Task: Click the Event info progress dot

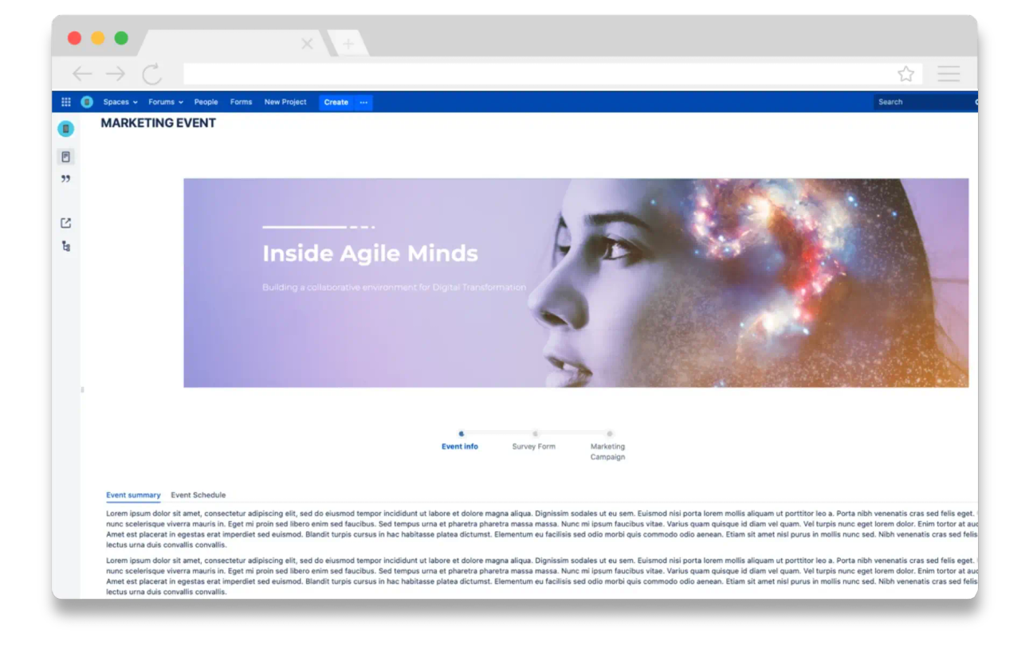Action: point(462,434)
